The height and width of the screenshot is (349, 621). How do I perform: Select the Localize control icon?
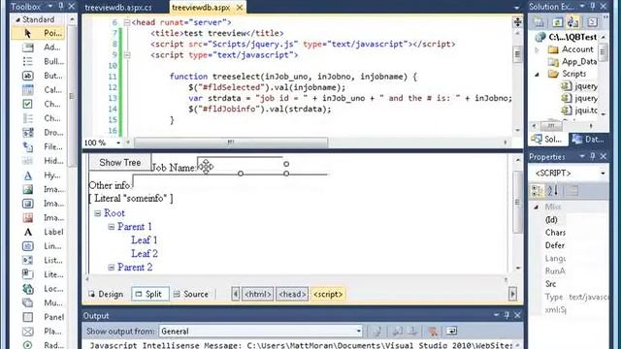point(28,289)
